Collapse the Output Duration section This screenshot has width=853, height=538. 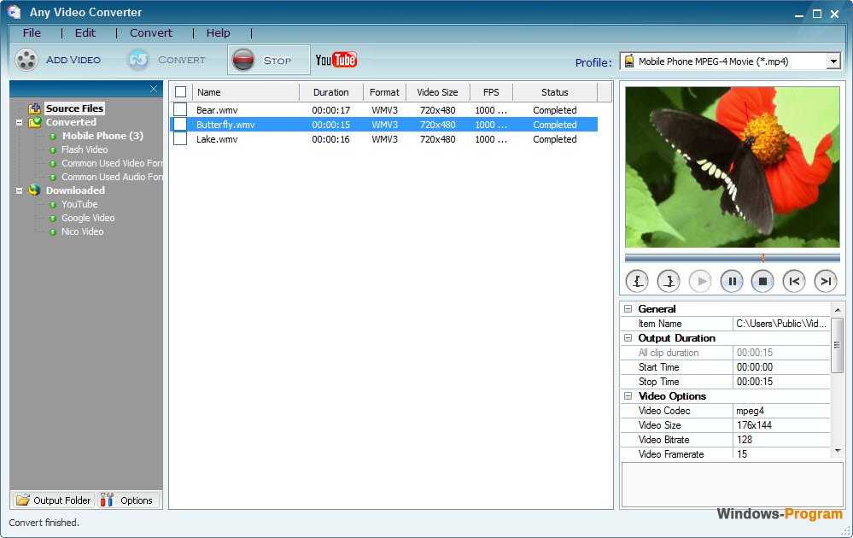tap(628, 338)
